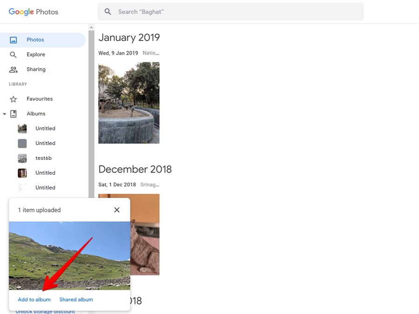Click the Sharing people icon

click(x=13, y=69)
